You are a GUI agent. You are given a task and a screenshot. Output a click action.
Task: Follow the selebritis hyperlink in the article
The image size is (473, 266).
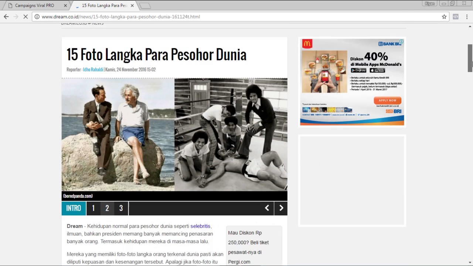[200, 226]
